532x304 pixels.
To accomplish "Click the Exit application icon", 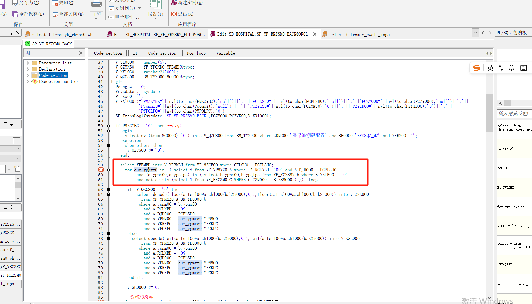I will click(x=174, y=14).
